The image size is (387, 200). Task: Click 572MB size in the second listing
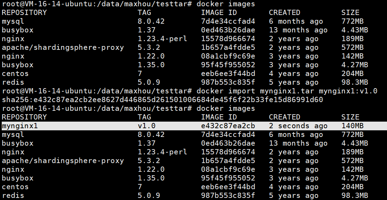click(353, 161)
